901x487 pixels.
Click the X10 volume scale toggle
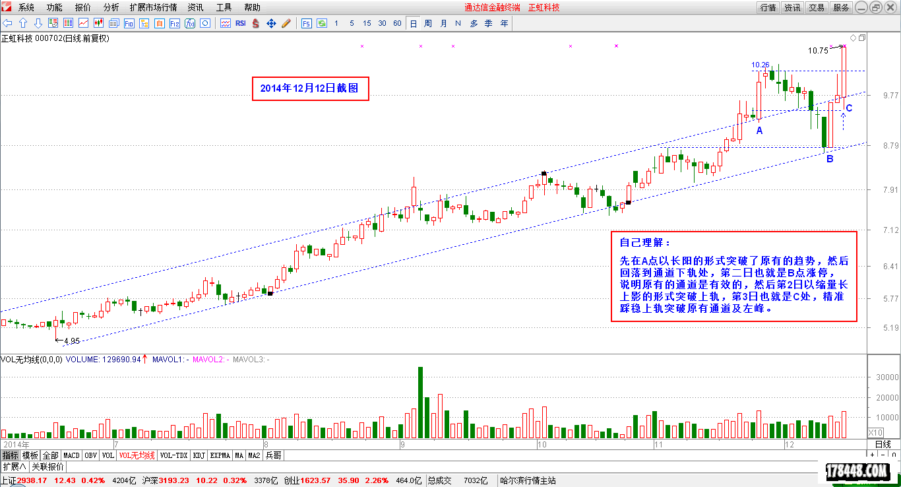tap(875, 432)
